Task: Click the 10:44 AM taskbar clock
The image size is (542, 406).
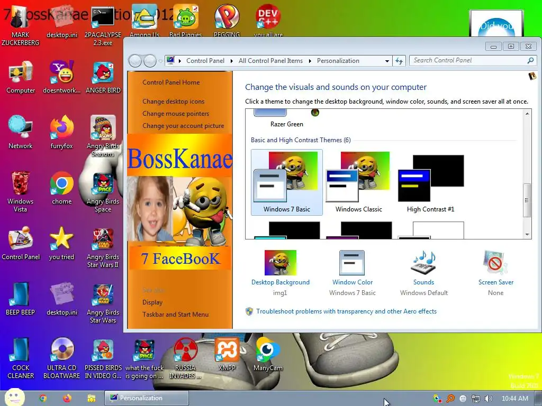Action: point(514,399)
